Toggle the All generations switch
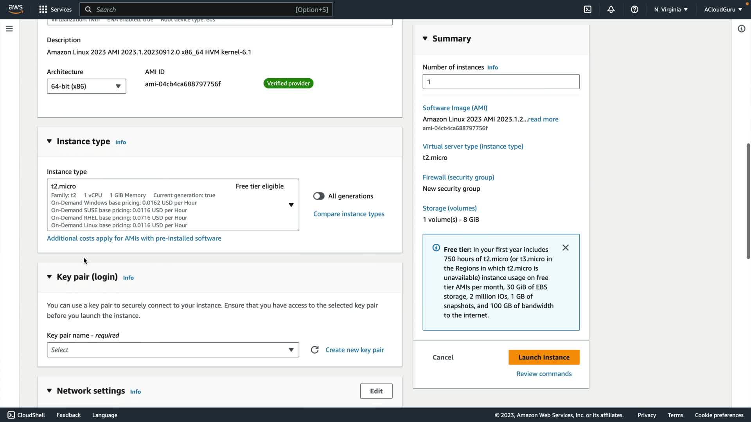 click(x=319, y=196)
